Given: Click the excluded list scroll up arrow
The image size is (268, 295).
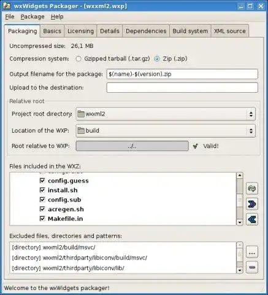Looking at the screenshot, I should coord(240,245).
